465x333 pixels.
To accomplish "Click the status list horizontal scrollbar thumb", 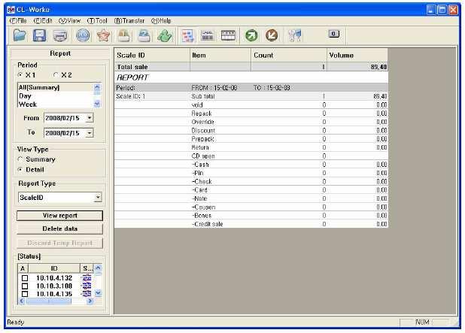I will point(48,301).
